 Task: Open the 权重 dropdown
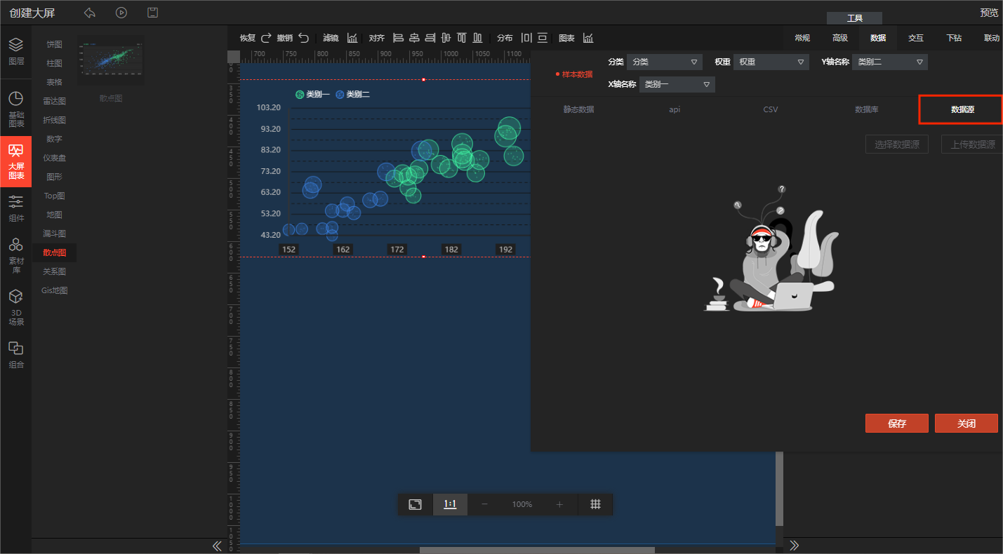tap(771, 62)
